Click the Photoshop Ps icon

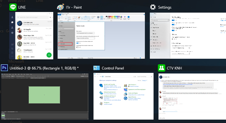pos(4,68)
